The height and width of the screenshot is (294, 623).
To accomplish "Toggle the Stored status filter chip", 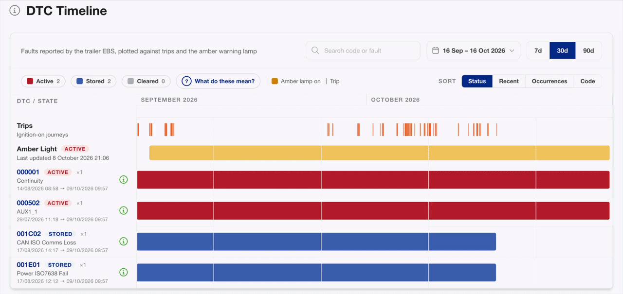I will tap(93, 81).
